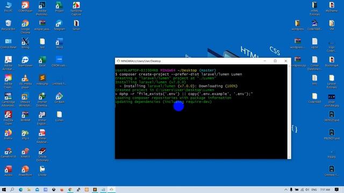
Task: Select the Lumen file icon on desktop
Action: (59, 116)
